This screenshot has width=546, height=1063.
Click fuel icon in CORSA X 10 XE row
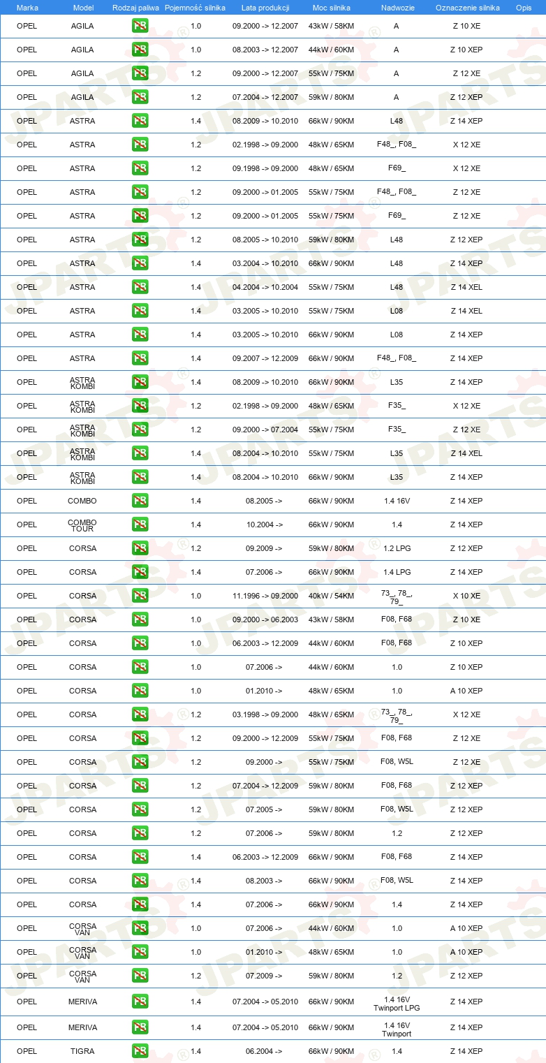click(x=140, y=596)
